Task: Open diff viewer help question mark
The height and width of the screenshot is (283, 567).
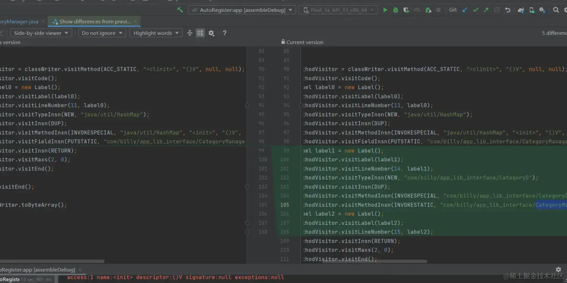Action: click(225, 33)
